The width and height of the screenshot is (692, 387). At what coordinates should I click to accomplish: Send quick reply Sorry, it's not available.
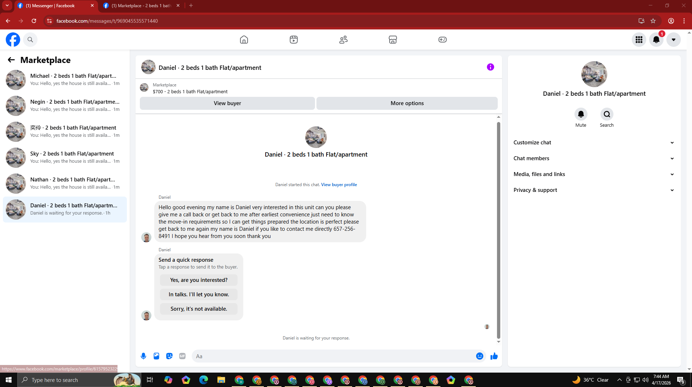[x=199, y=309]
